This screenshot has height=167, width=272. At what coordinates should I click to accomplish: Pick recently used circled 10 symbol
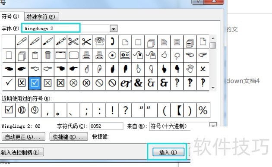22,110
